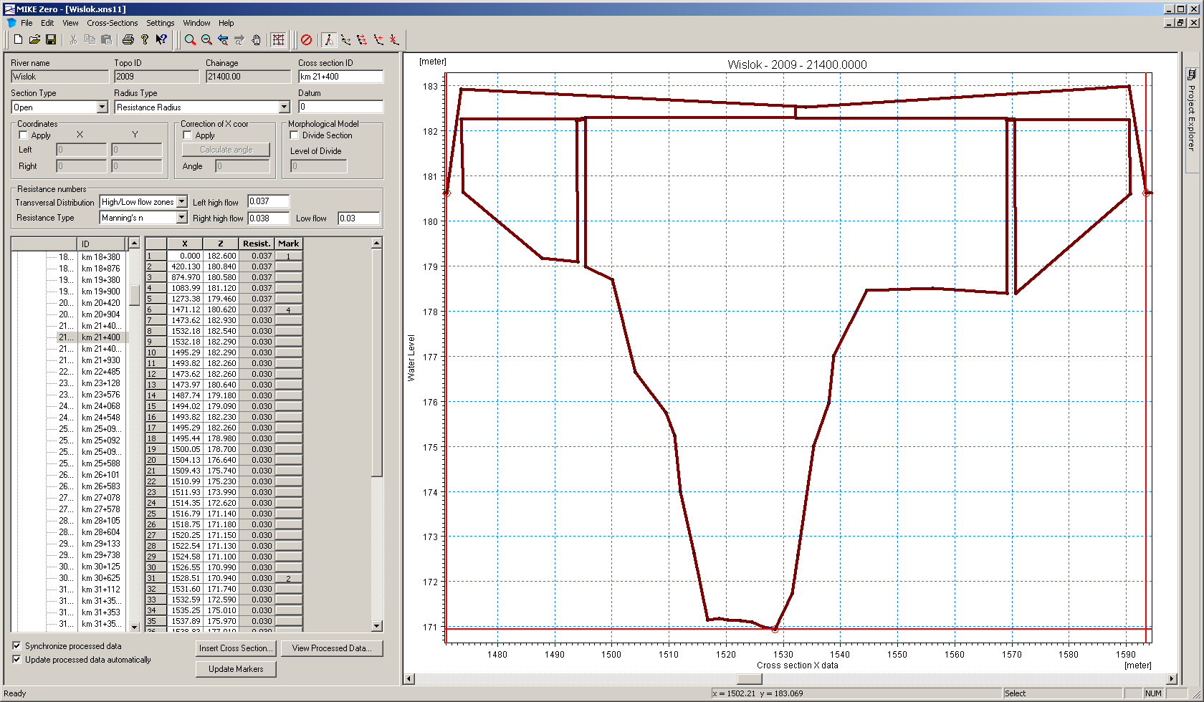The height and width of the screenshot is (702, 1204).
Task: Select the delete points tool icon
Action: 394,40
